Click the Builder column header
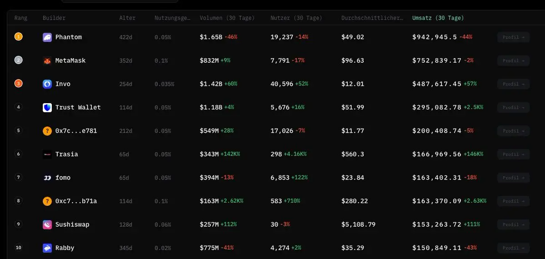This screenshot has width=545, height=259. [x=54, y=18]
